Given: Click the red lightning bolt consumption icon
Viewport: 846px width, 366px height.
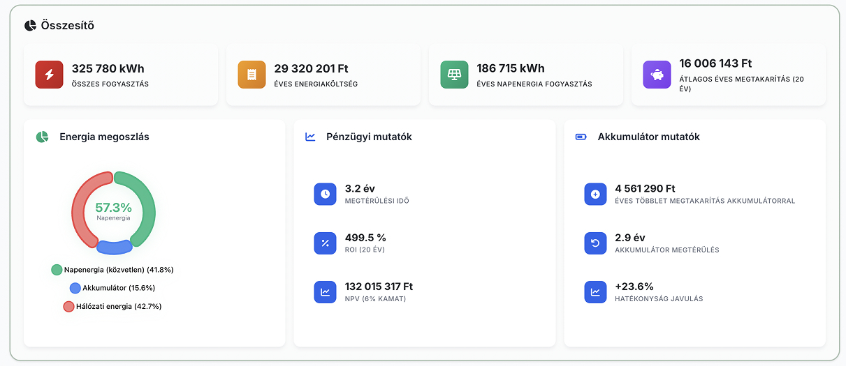Looking at the screenshot, I should click(x=49, y=75).
